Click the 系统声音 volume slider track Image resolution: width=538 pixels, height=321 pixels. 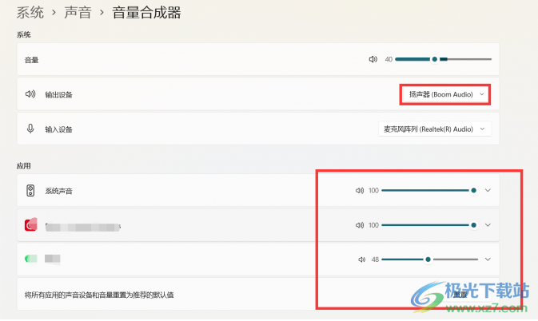point(428,191)
